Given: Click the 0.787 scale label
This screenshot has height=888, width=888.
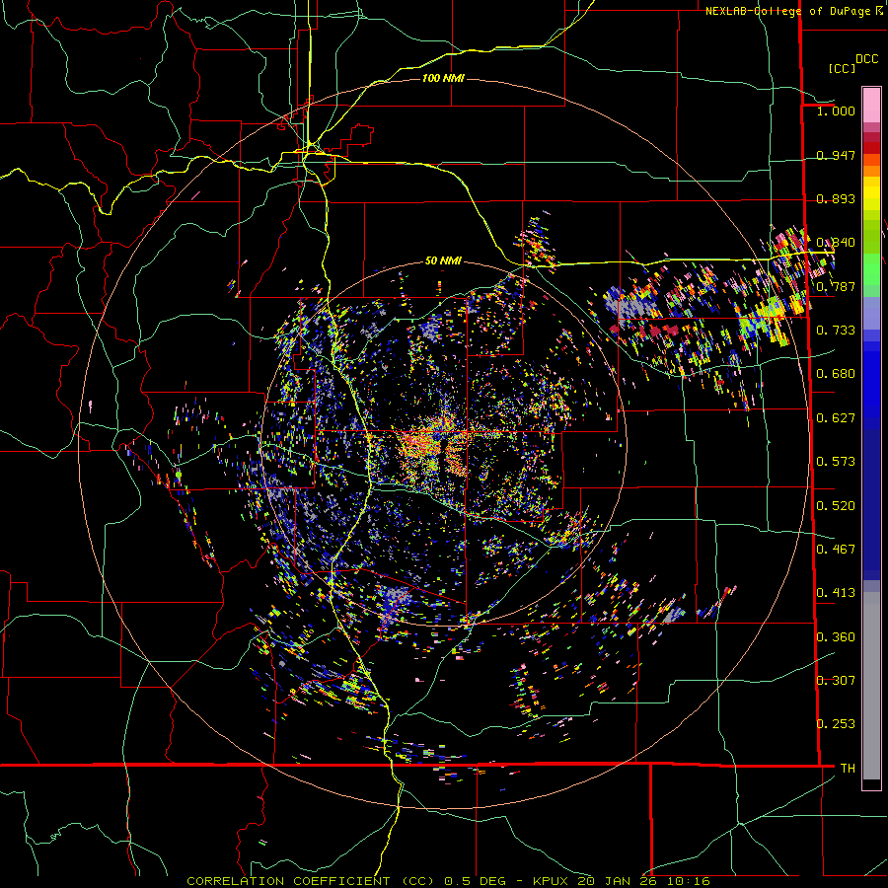Looking at the screenshot, I should [836, 286].
